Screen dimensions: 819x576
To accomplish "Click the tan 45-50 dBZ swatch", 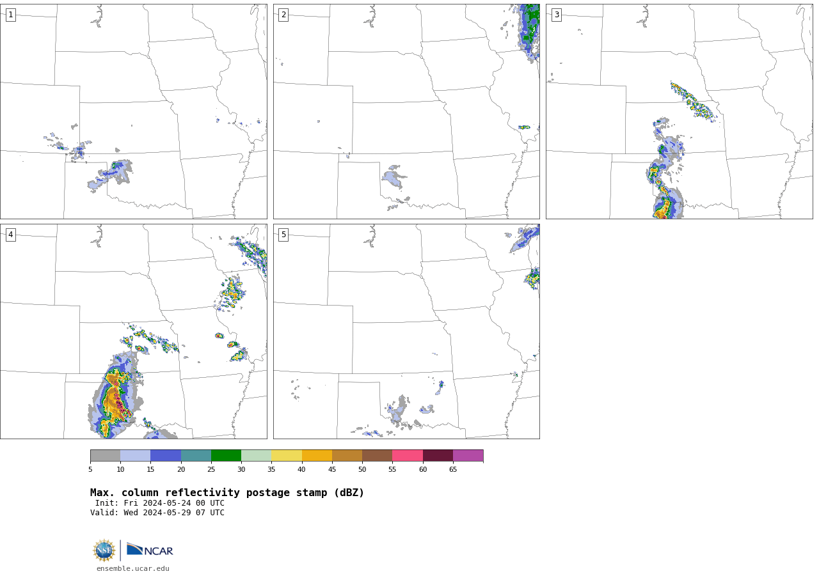I will pyautogui.click(x=347, y=456).
